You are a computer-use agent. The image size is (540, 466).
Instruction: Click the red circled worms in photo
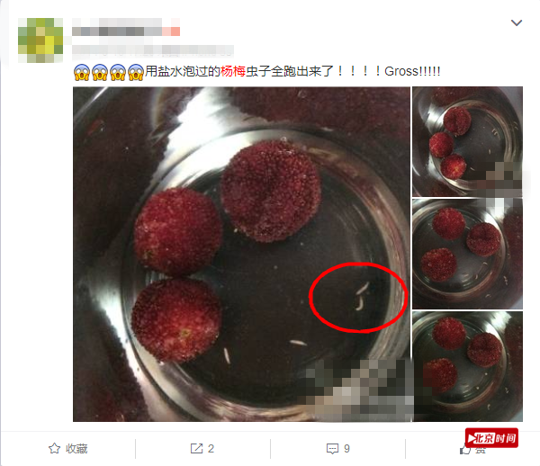point(358,298)
